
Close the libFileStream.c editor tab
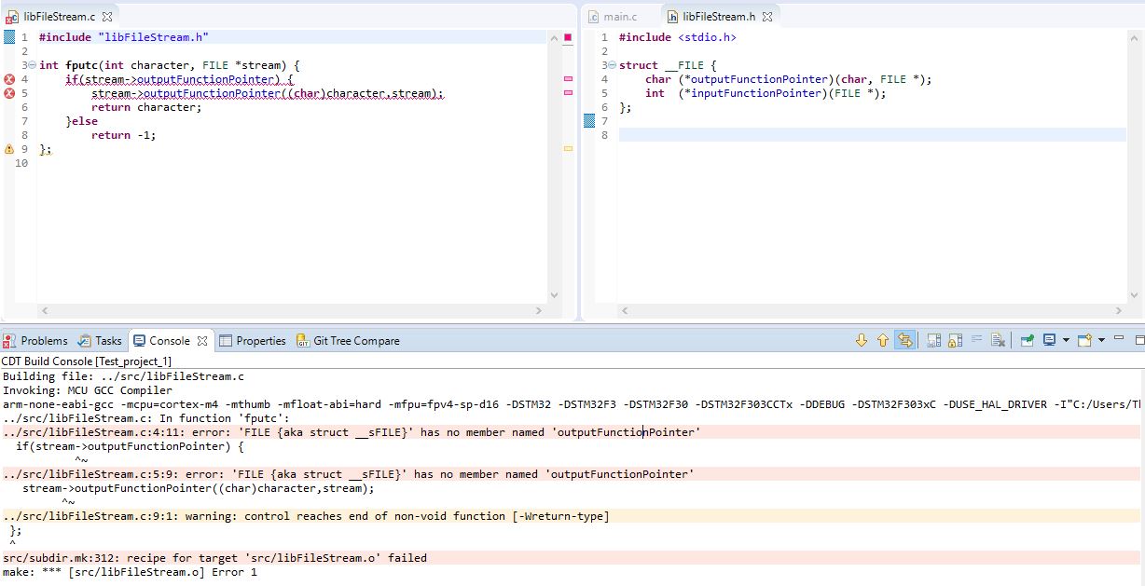click(107, 17)
